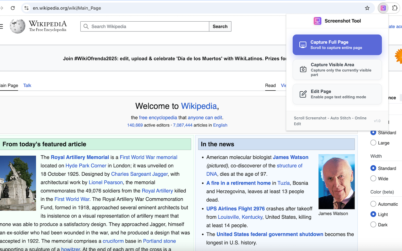Click the Search button next to Wikipedia search

(220, 26)
